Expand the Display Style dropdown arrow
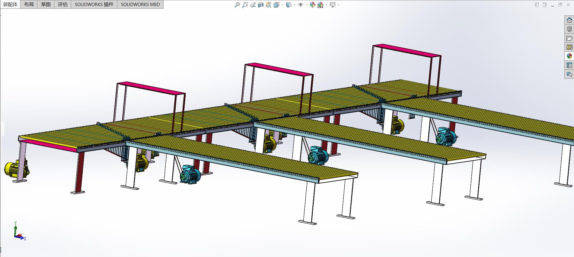This screenshot has width=574, height=257. pos(294,5)
